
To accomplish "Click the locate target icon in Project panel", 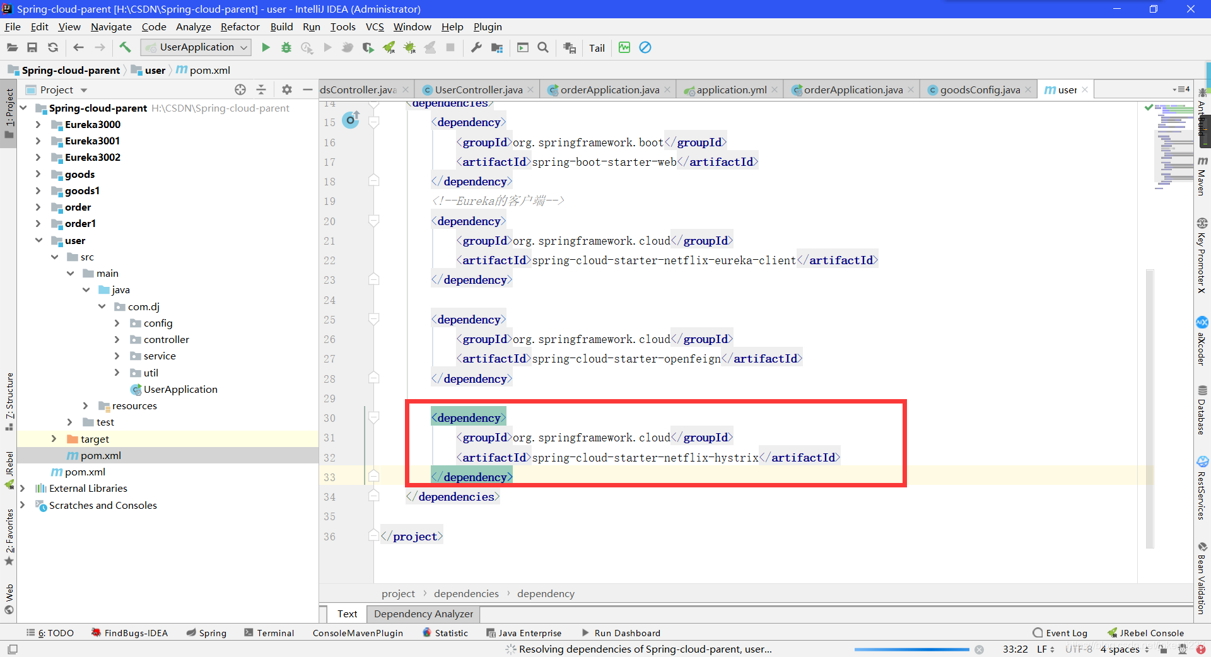I will [x=240, y=90].
